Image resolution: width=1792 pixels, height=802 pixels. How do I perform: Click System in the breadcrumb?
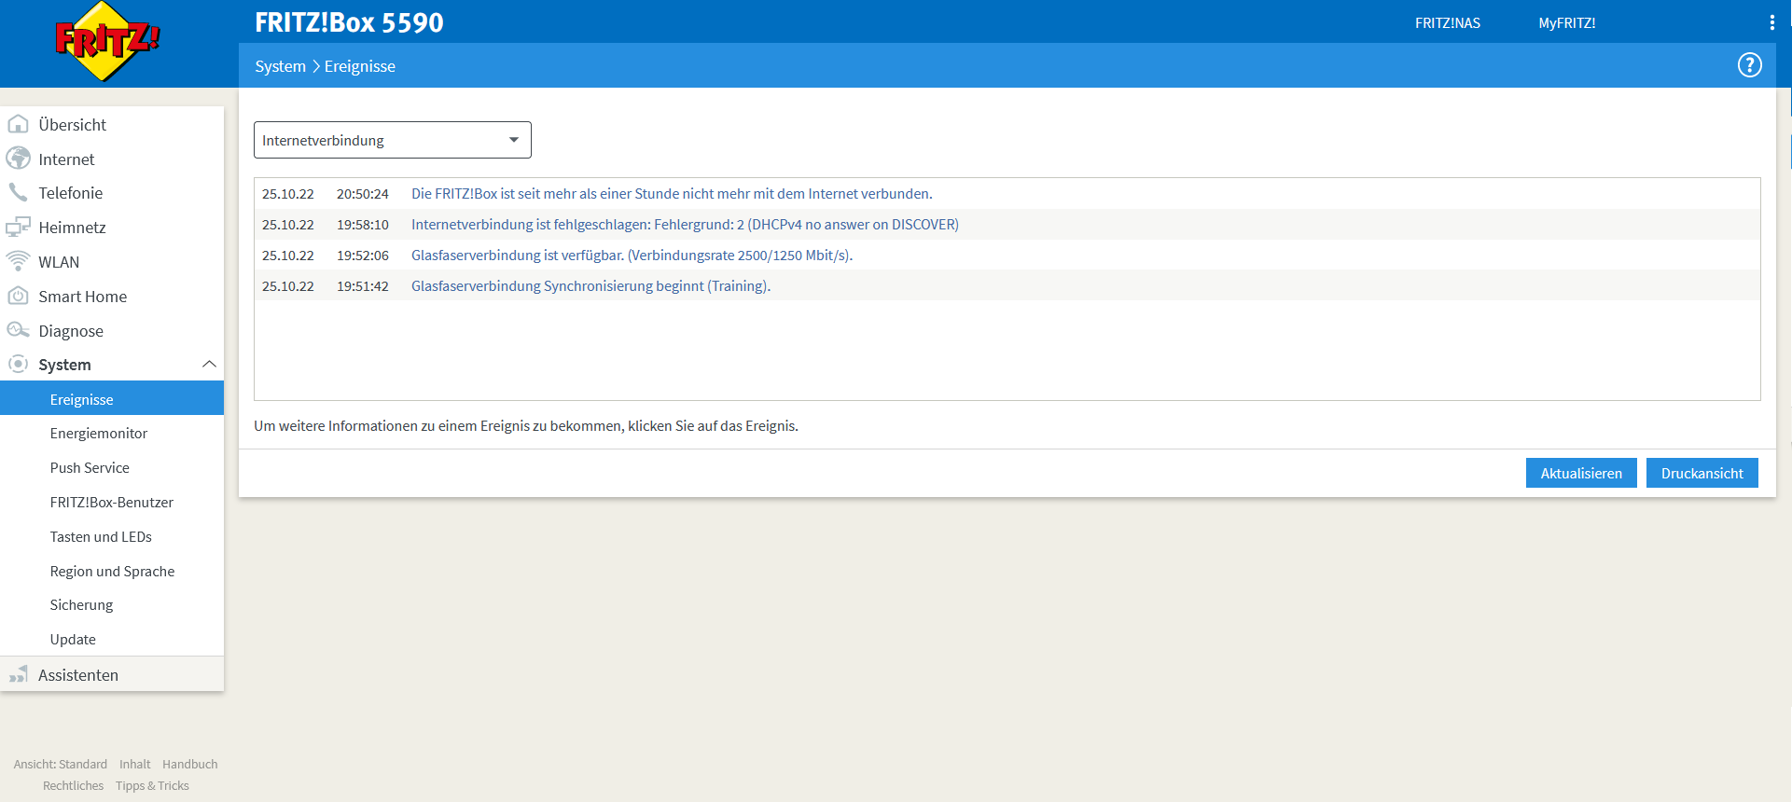click(280, 66)
